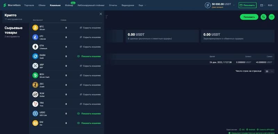
Task: Open Обращения государственных органов link
Action: (252, 133)
